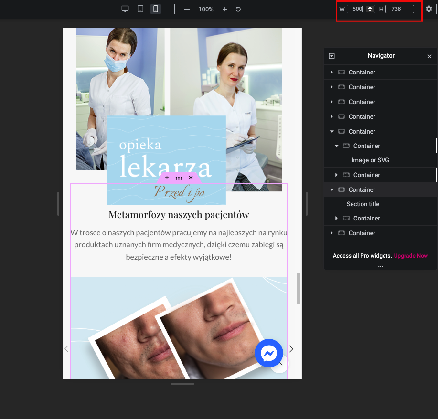Collapse the highlighted Container above Section title
The image size is (438, 419).
pos(331,189)
